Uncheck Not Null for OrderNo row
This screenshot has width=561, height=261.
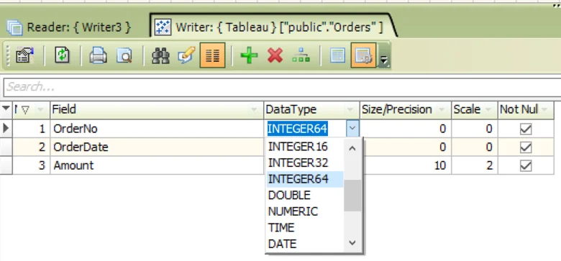(526, 129)
